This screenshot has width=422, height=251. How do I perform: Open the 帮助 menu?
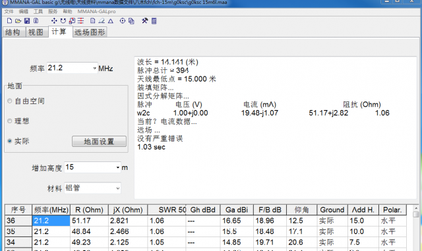click(x=67, y=11)
